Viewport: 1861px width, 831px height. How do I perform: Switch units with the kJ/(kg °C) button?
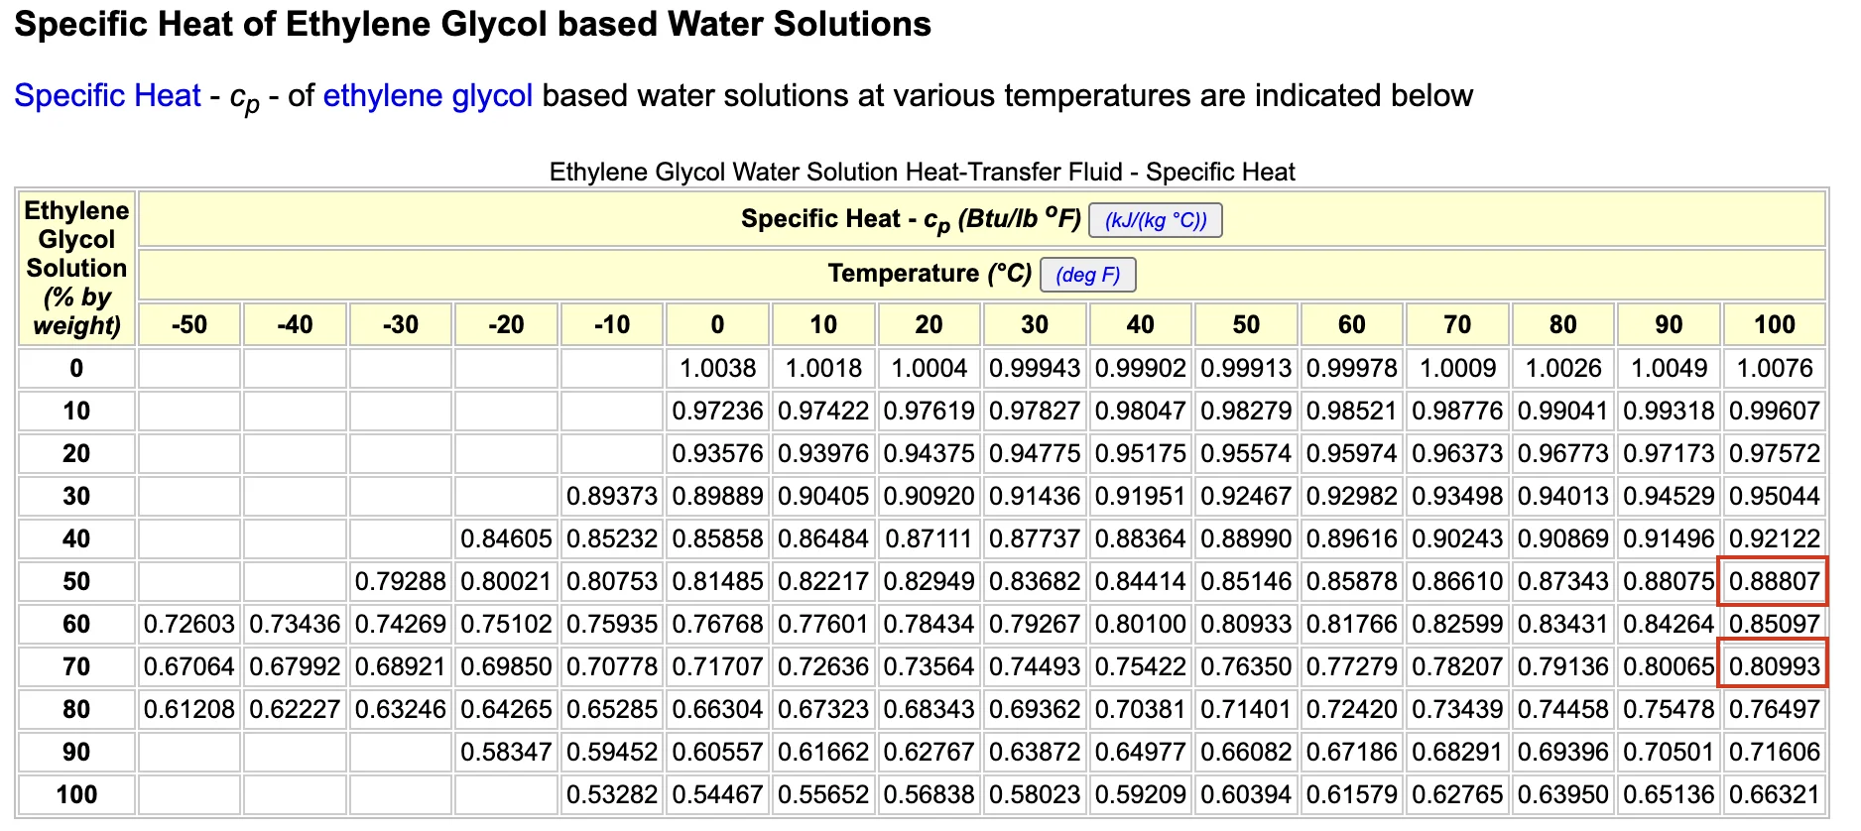click(x=1155, y=220)
